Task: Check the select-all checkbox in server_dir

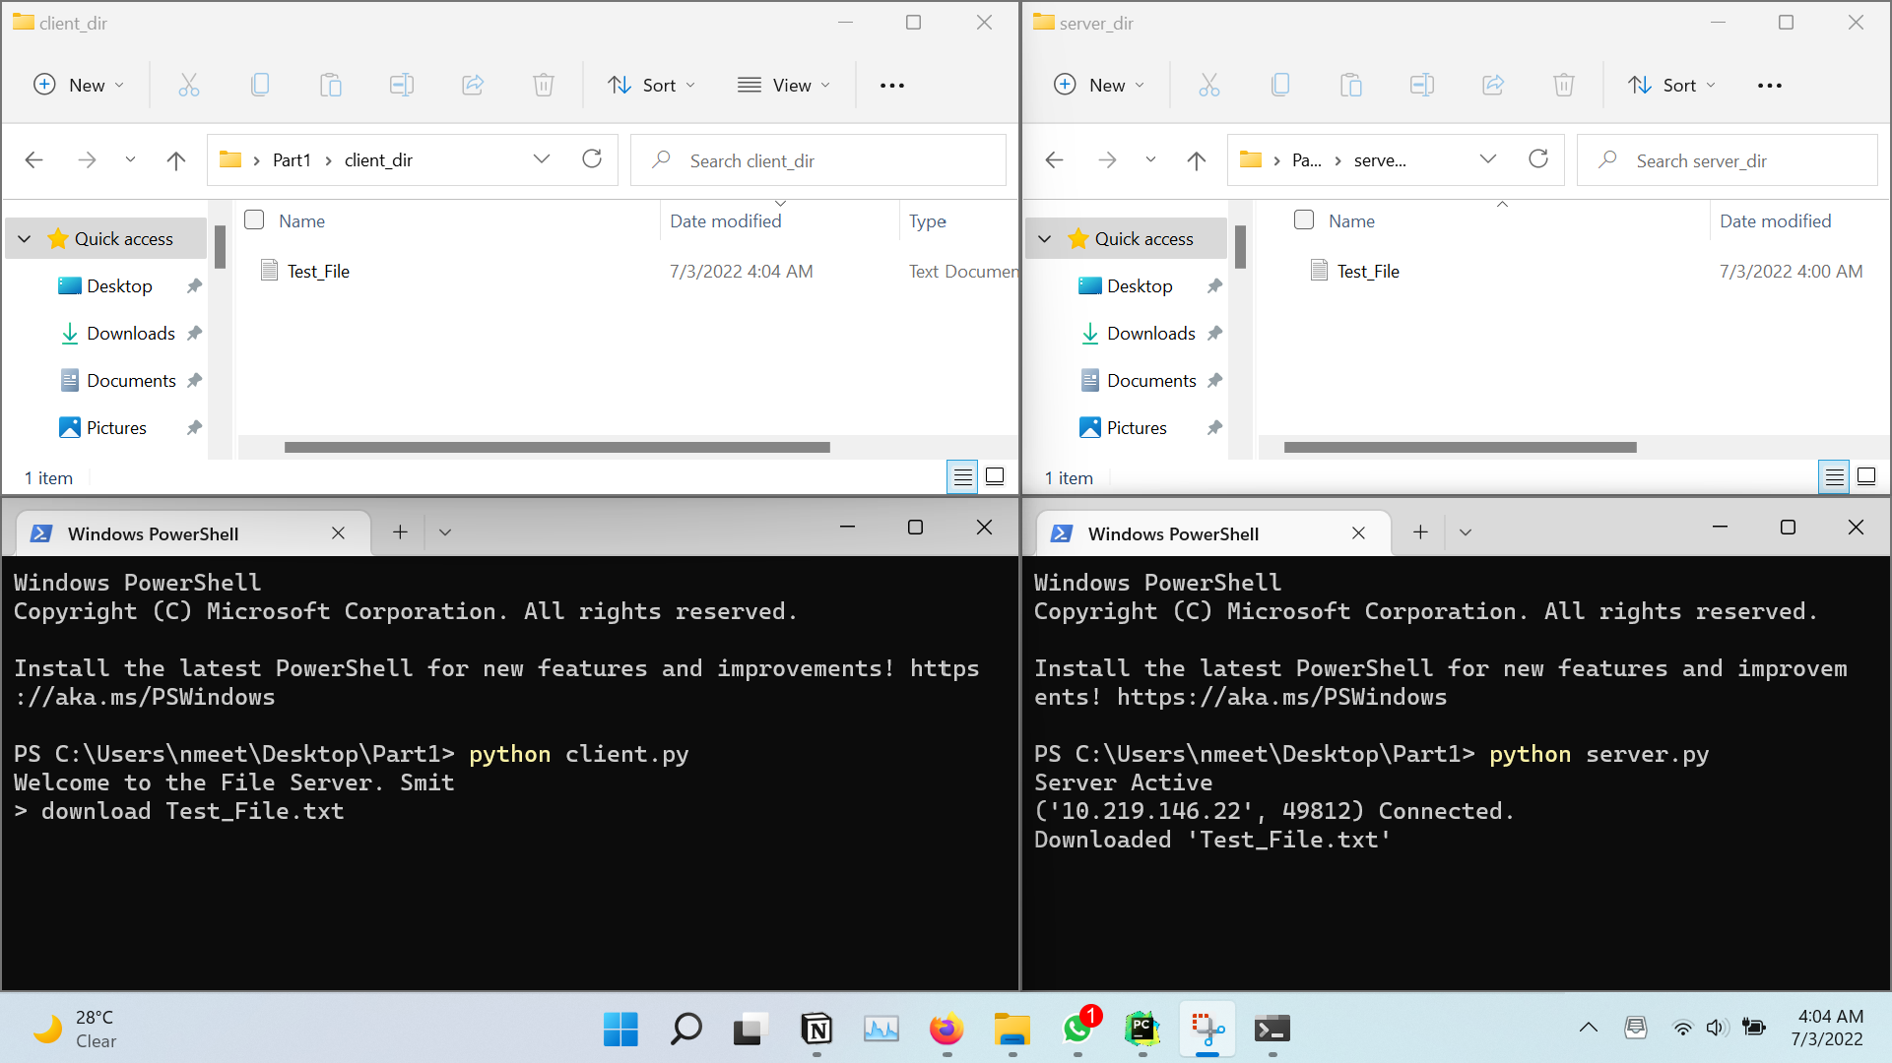Action: 1304,219
